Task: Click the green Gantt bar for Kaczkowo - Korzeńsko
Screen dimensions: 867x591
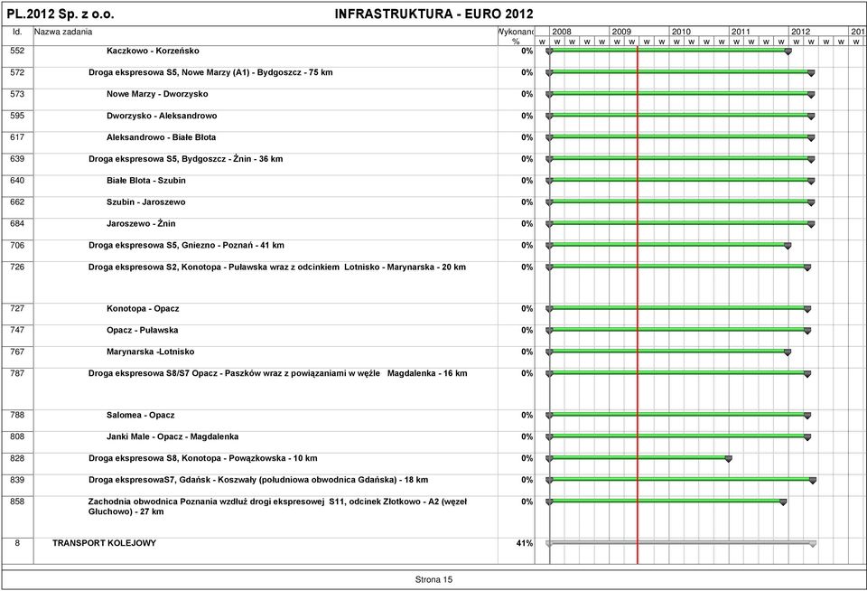Action: pos(668,51)
